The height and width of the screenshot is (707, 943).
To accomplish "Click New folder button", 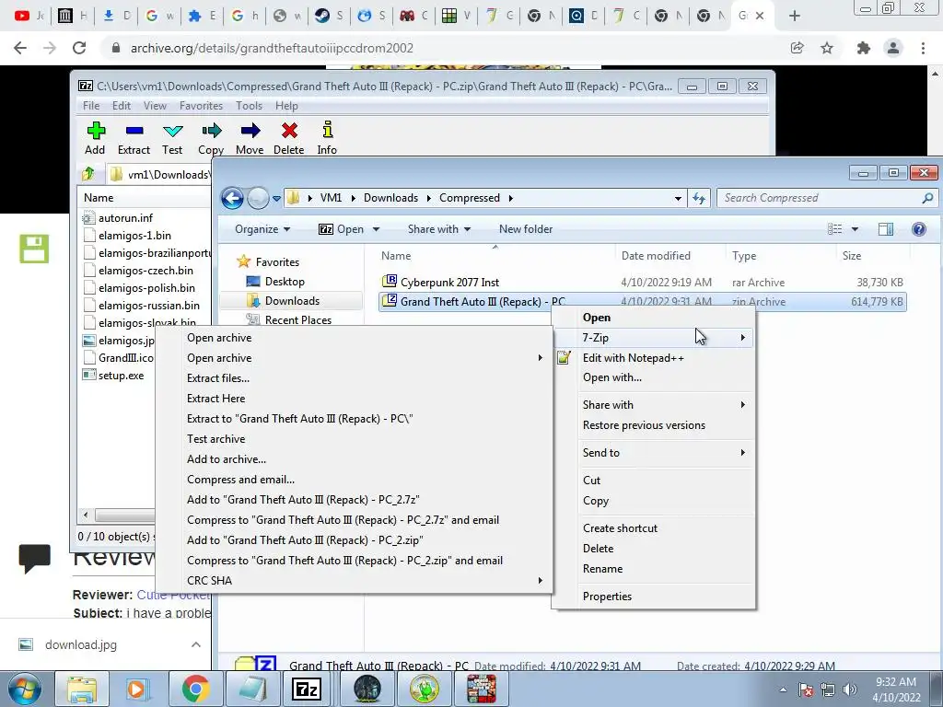I will pos(526,229).
